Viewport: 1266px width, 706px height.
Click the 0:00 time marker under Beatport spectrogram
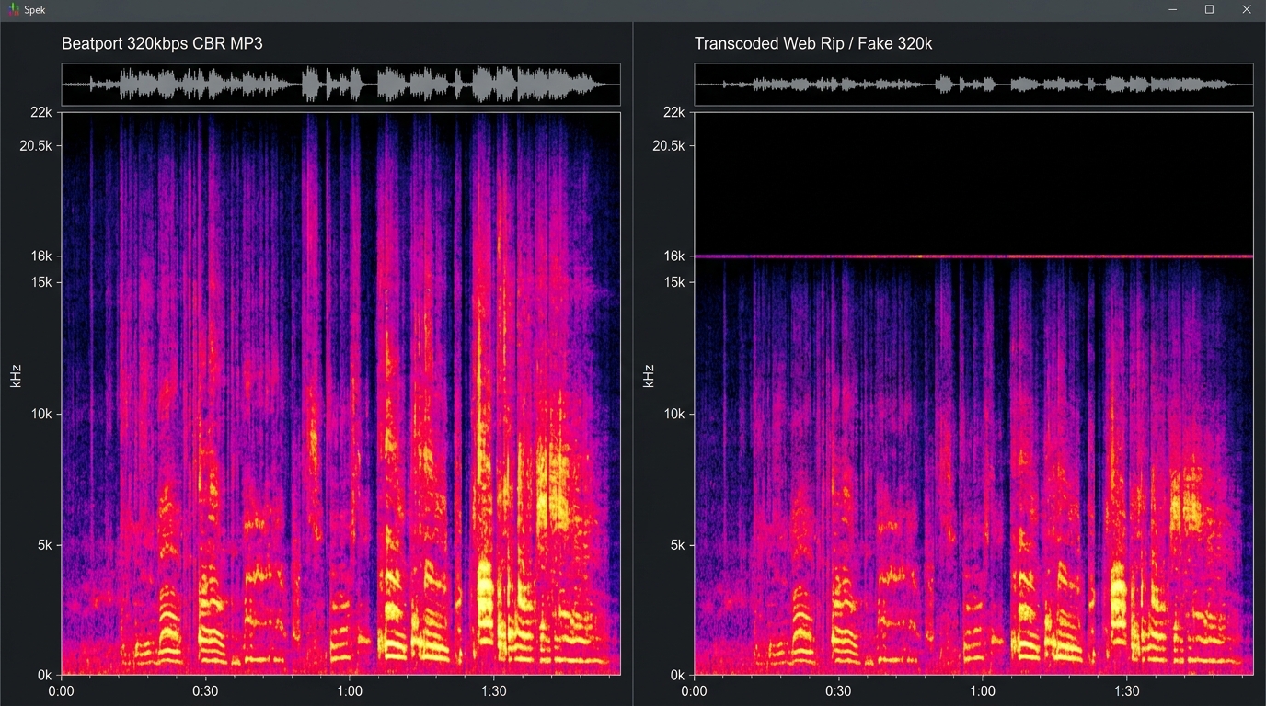(62, 691)
